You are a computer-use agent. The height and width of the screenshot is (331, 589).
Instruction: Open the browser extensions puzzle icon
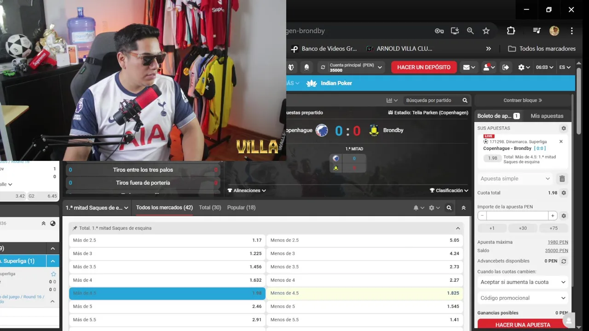pos(511,31)
